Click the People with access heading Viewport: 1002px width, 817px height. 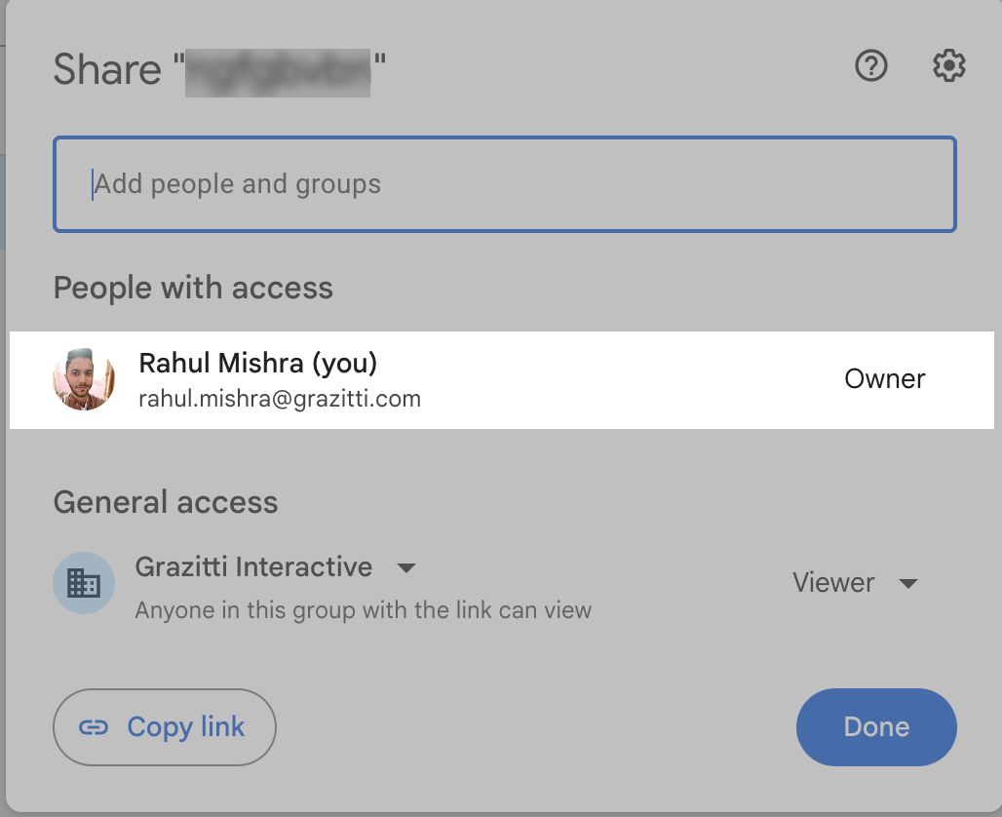(x=193, y=289)
